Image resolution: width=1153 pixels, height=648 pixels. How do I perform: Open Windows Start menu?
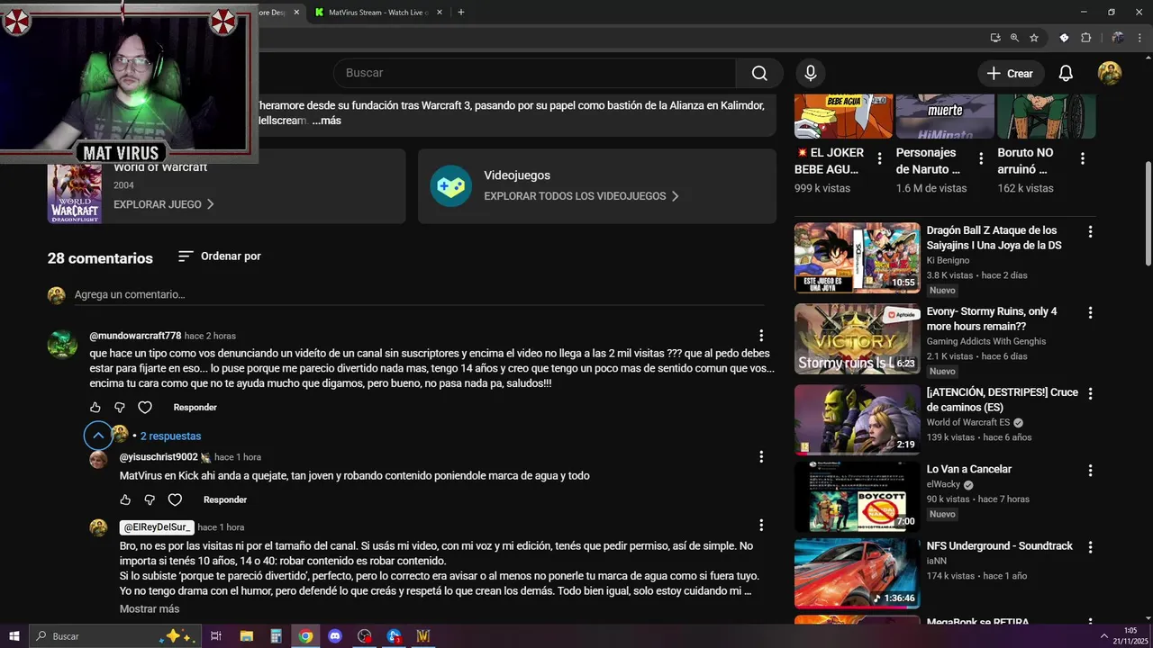pyautogui.click(x=14, y=636)
